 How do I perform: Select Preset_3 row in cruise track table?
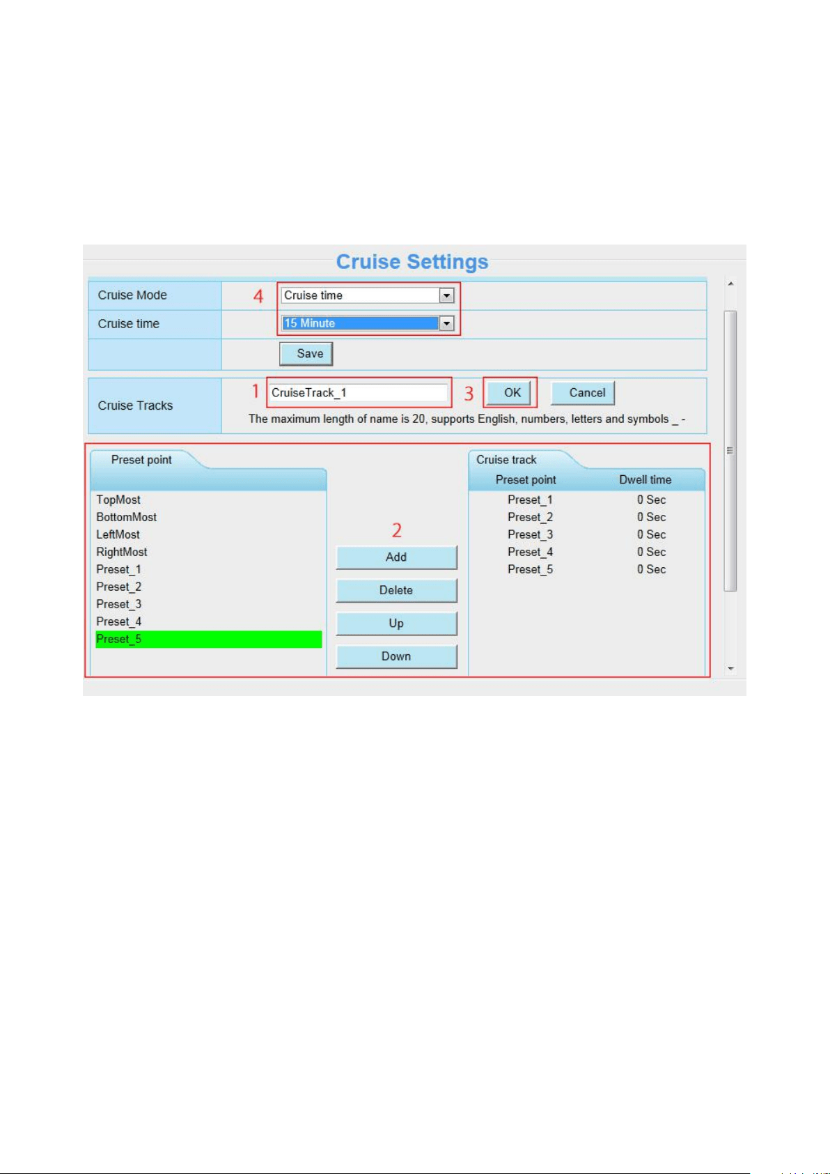586,535
